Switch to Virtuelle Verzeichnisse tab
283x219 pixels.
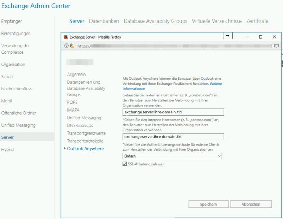coord(216,21)
